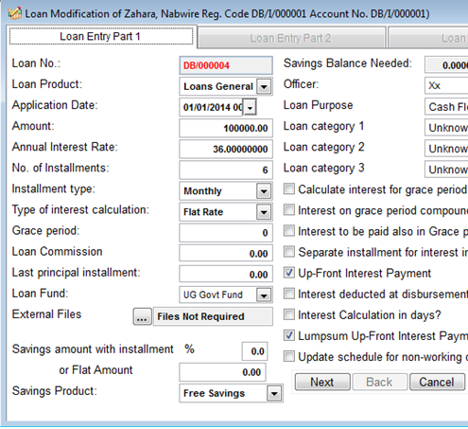Uncheck Up-Front Interest Payment checkbox
This screenshot has width=468, height=429.
pyautogui.click(x=289, y=273)
